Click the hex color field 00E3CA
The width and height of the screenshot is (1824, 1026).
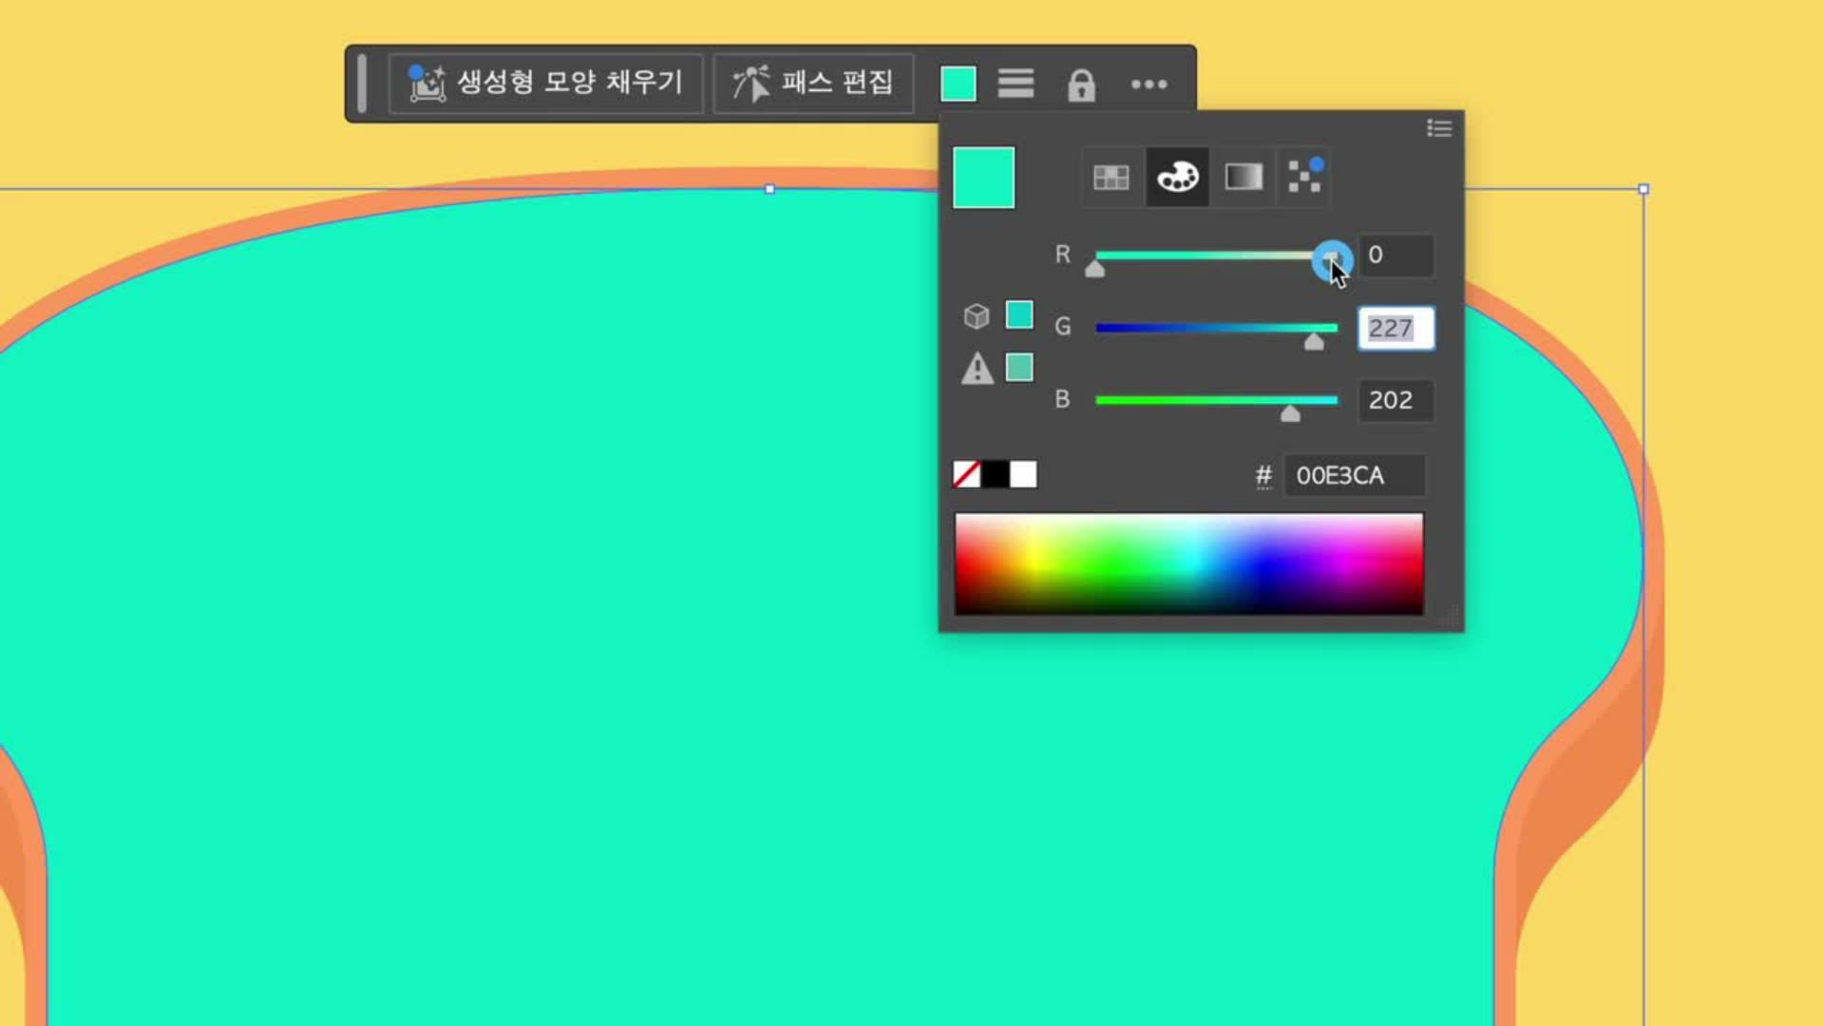pyautogui.click(x=1353, y=475)
